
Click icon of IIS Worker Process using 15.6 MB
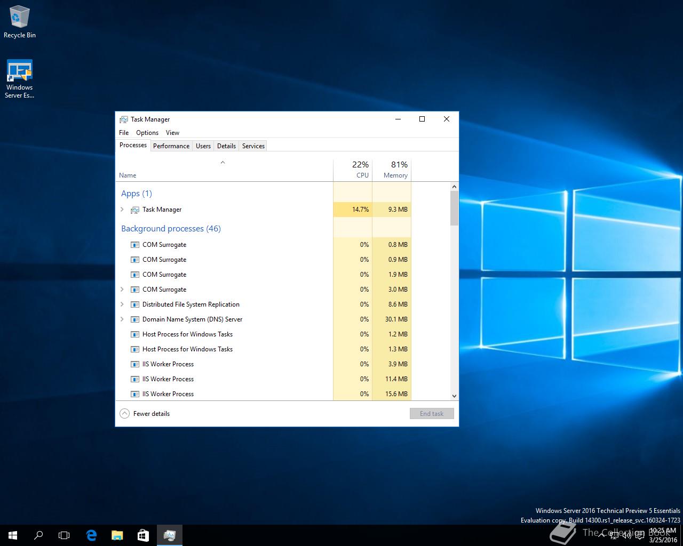135,394
